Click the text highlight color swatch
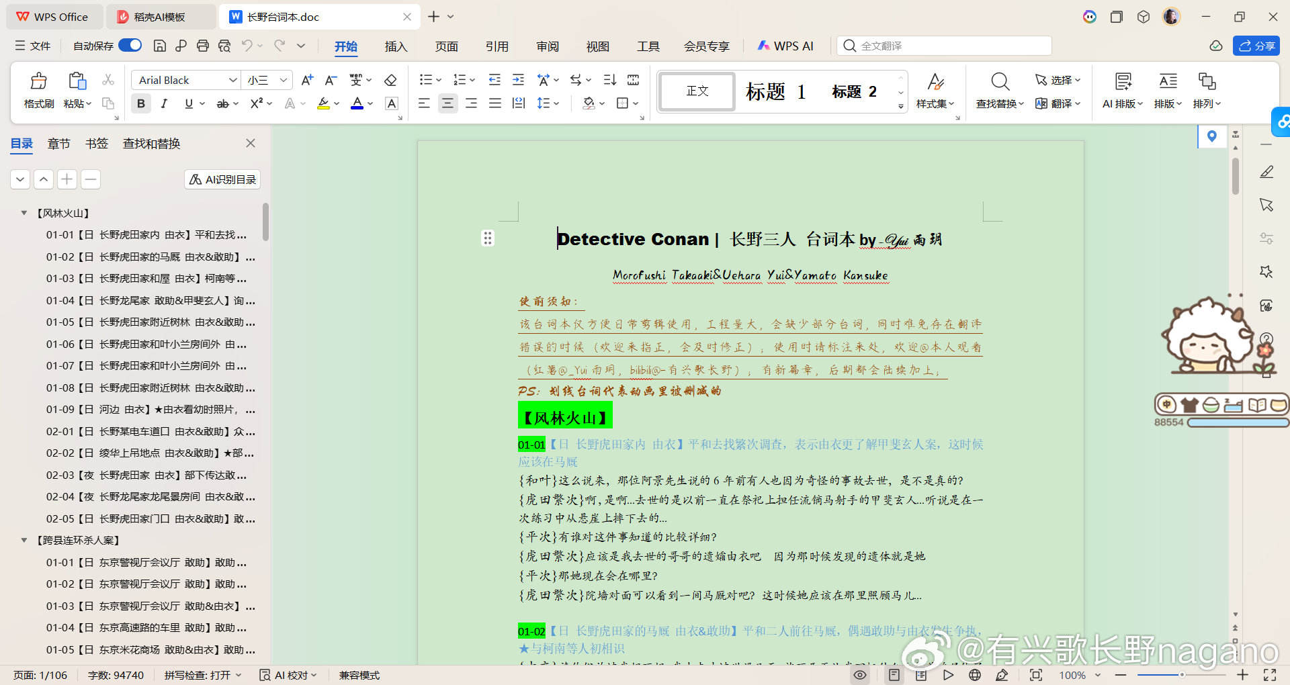 coord(324,103)
